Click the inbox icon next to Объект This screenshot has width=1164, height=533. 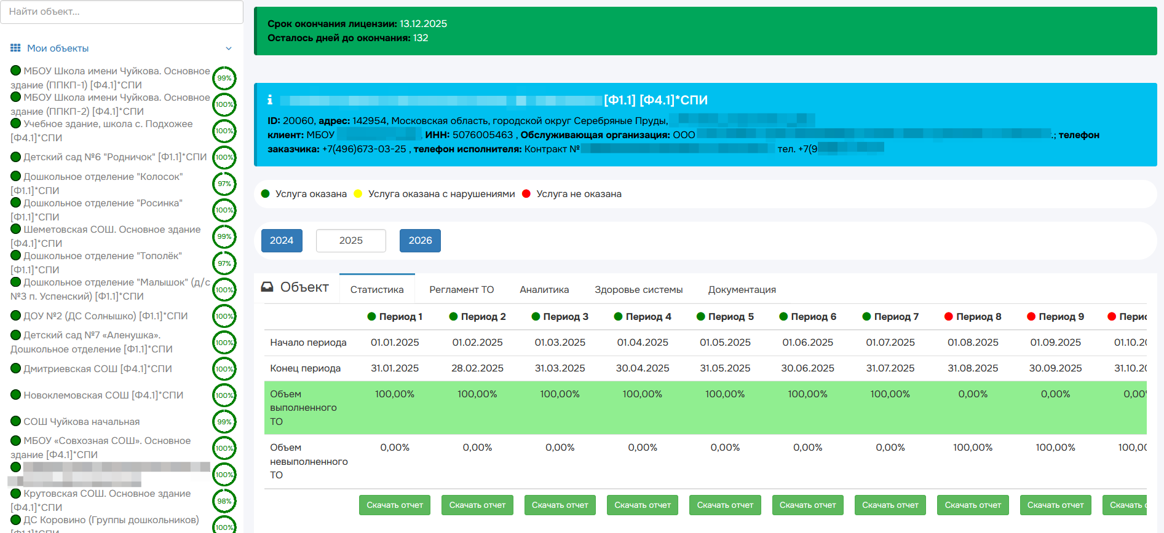[267, 287]
